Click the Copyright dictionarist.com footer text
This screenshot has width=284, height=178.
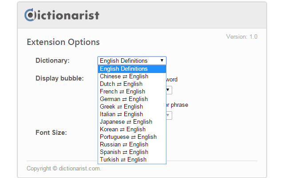(64, 169)
